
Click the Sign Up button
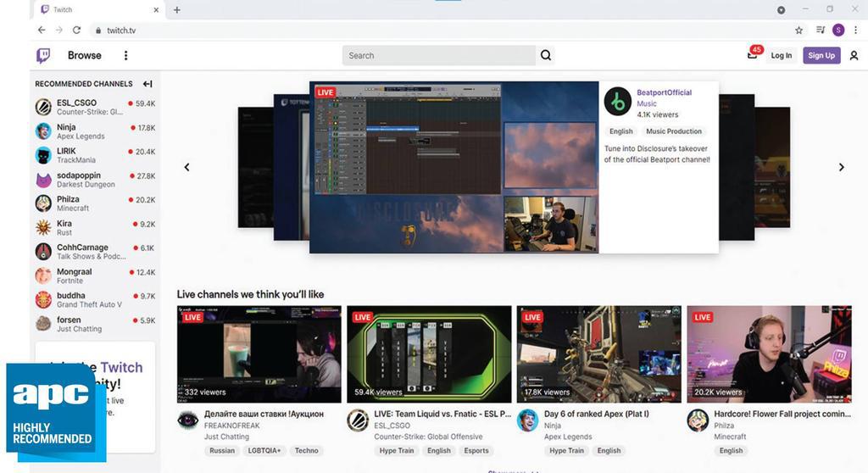pos(821,55)
